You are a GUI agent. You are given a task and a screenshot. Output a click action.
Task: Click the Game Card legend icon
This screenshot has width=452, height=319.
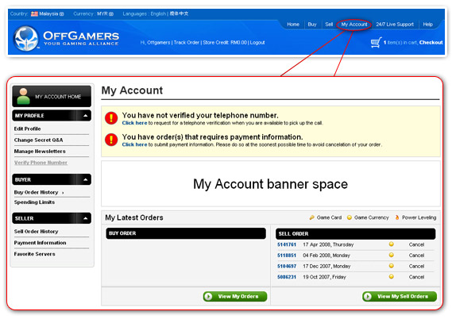(x=311, y=217)
